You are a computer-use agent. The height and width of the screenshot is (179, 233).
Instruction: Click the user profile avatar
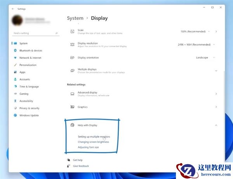click(x=17, y=21)
